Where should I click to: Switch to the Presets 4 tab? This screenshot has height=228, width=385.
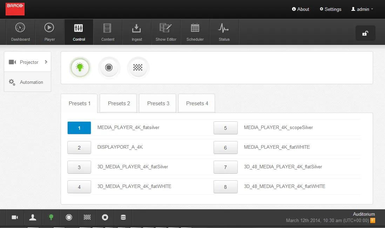[197, 103]
